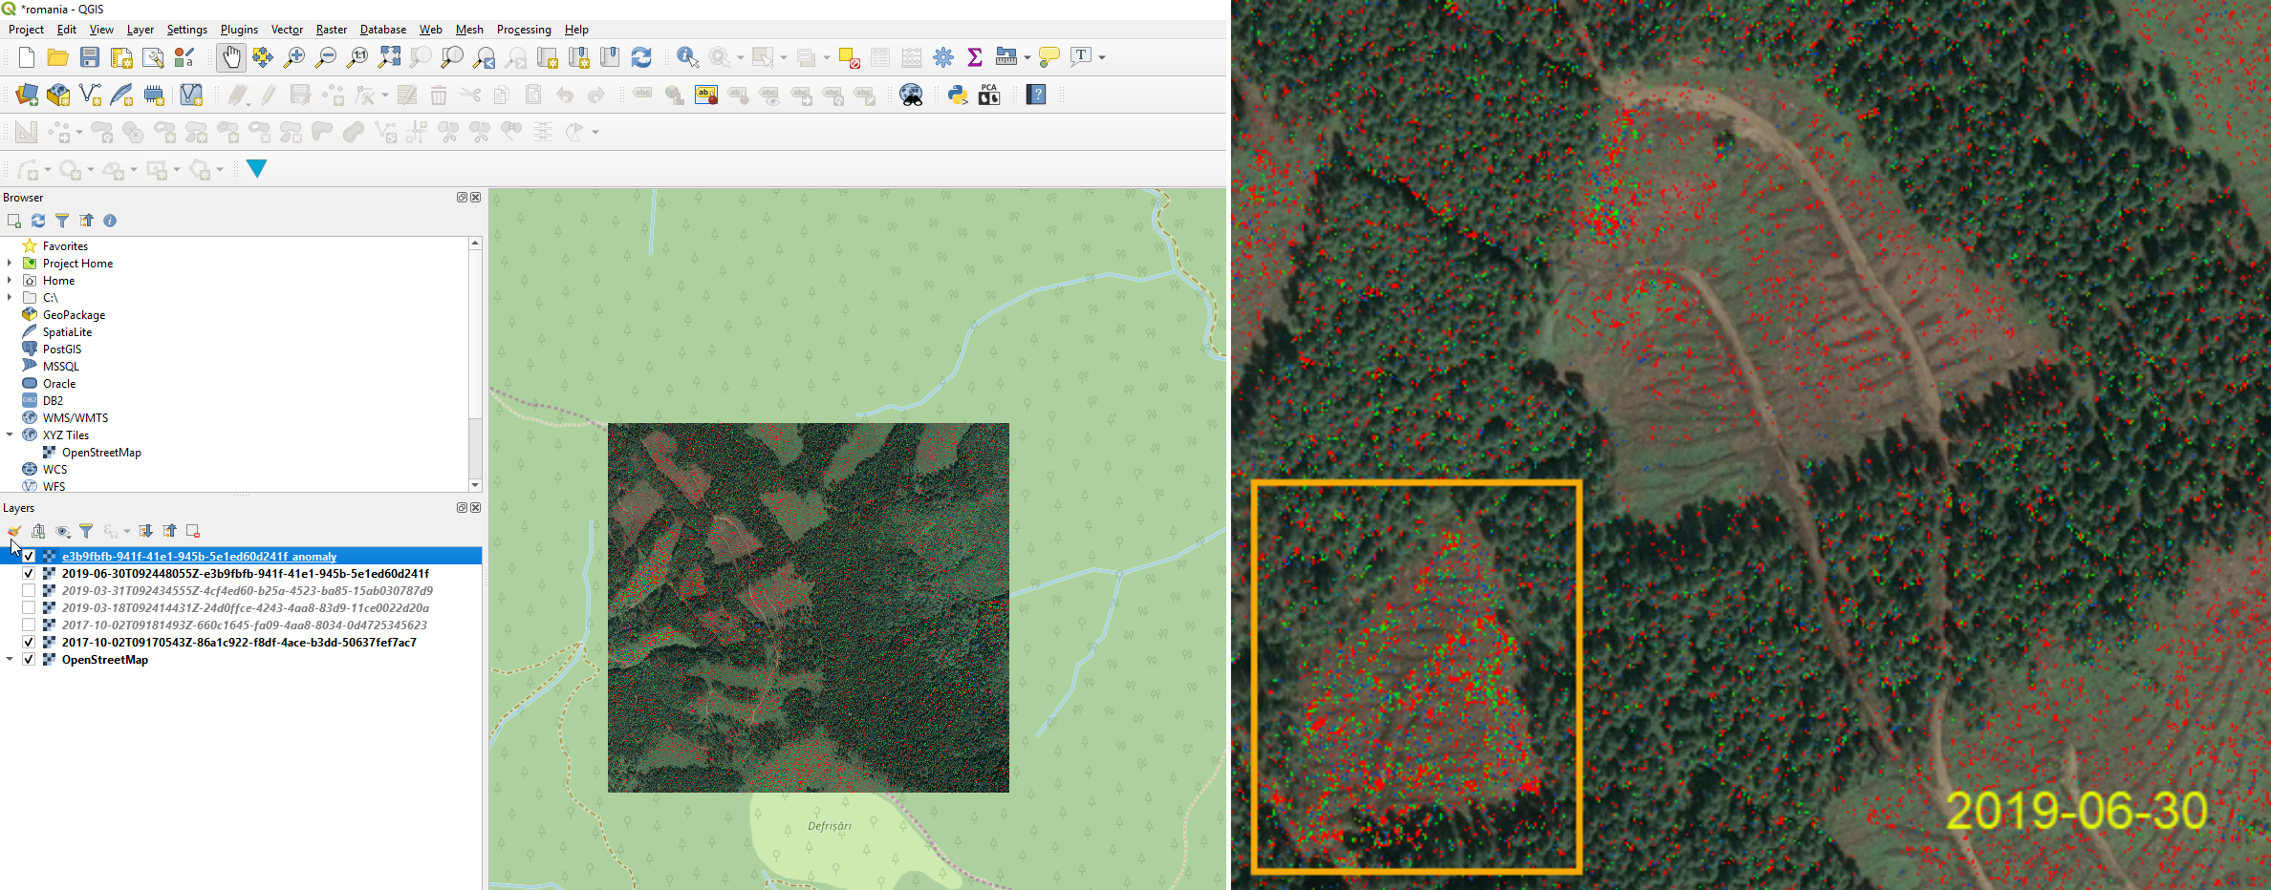Zoom to full extent

point(389,57)
